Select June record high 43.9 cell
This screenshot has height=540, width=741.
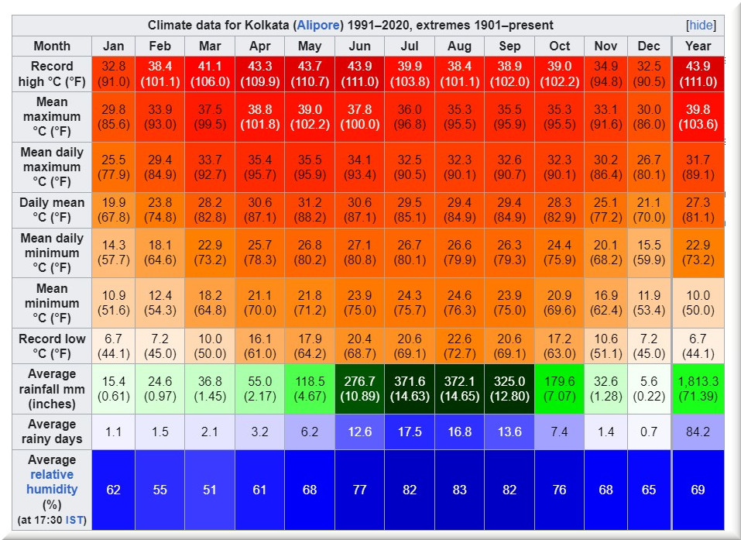(359, 74)
